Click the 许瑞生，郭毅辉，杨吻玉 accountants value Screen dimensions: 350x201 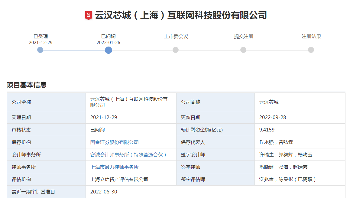click(x=286, y=154)
